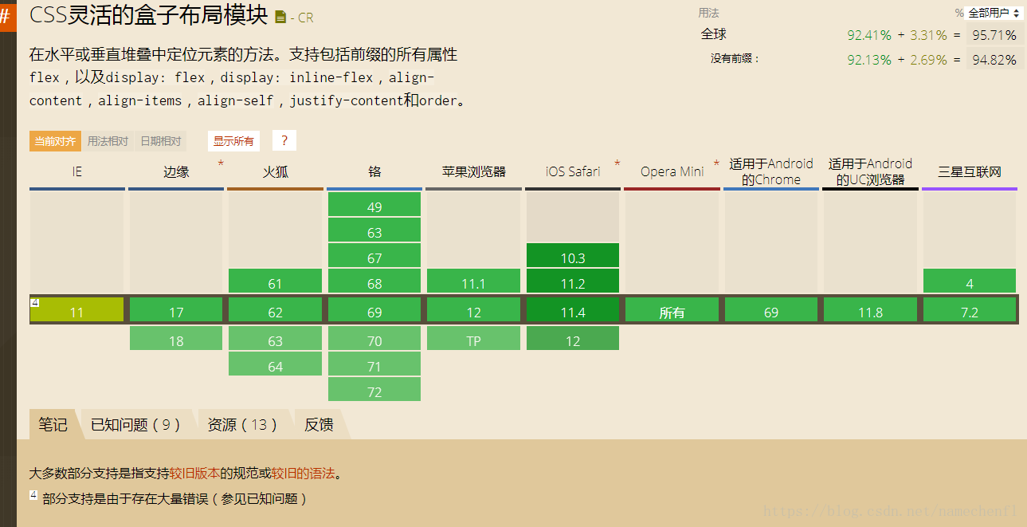The height and width of the screenshot is (527, 1027).
Task: Click the 适用于Android的UC浏览器 header
Action: [x=870, y=171]
